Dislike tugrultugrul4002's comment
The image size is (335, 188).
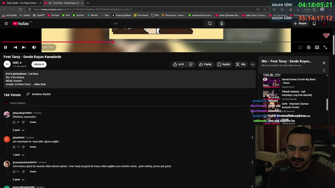[x=23, y=122]
